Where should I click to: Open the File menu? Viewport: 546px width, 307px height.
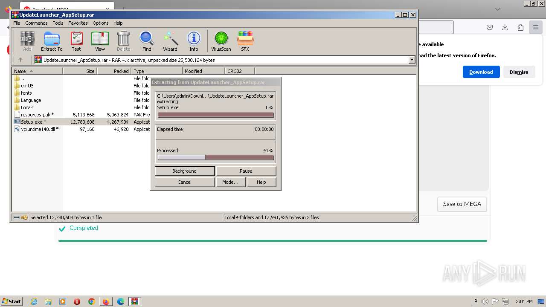click(x=17, y=23)
